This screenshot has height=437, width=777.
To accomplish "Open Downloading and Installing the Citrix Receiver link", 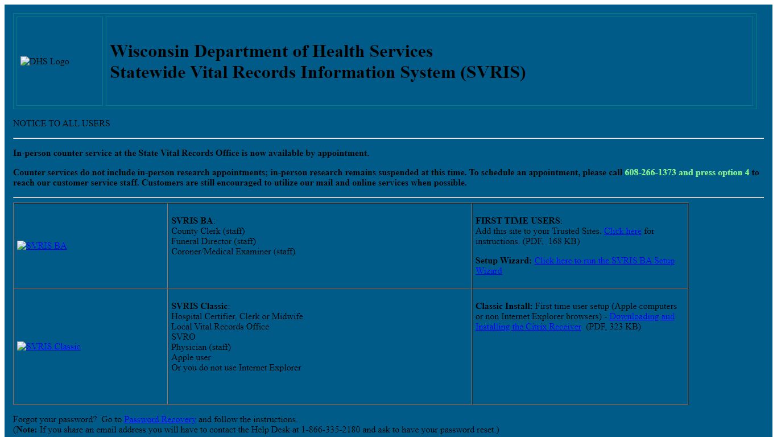I will [575, 321].
